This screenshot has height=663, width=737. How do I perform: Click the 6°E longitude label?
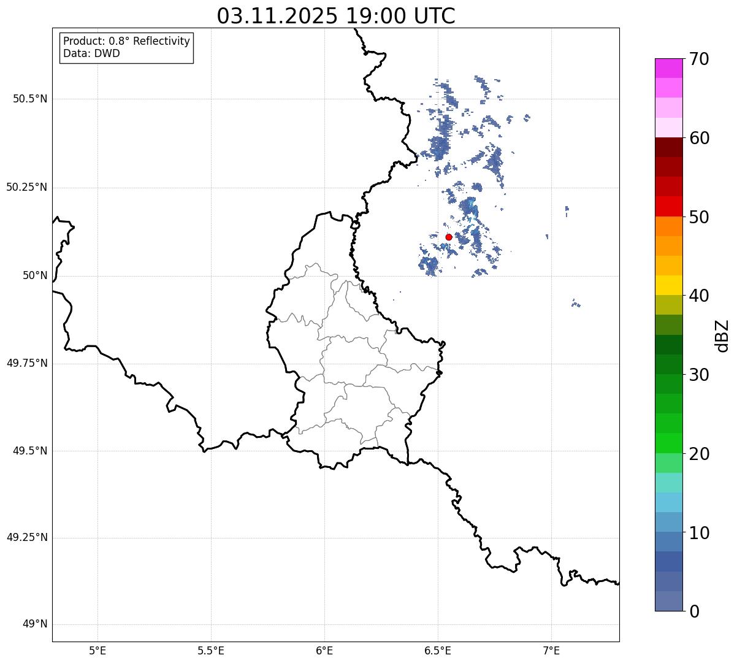324,650
